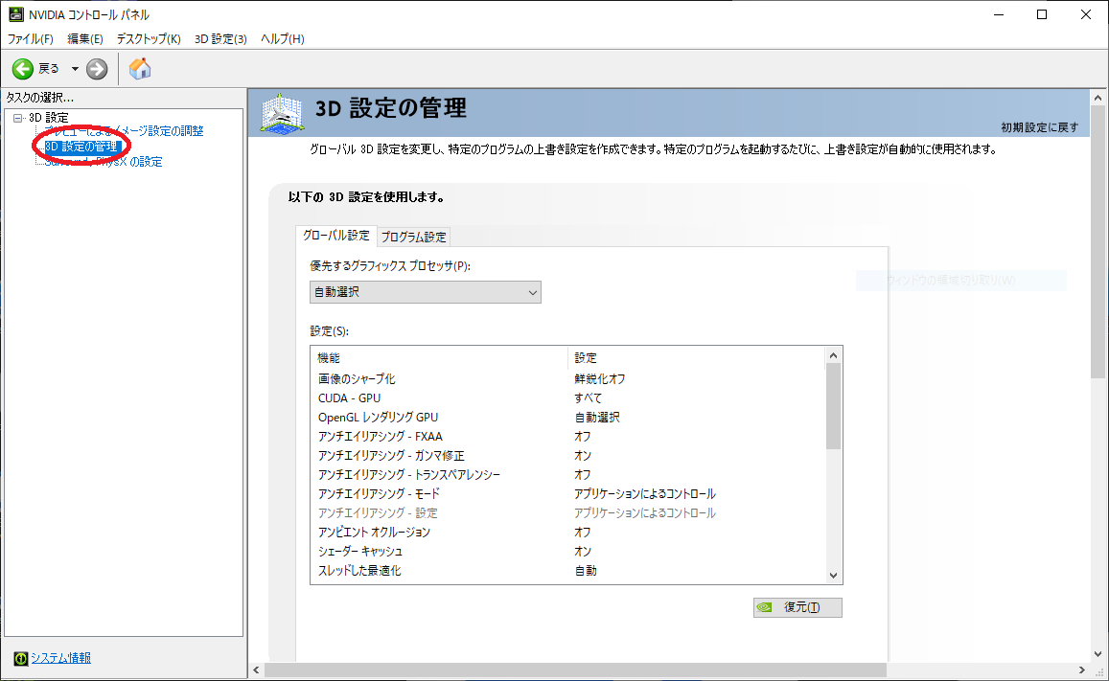1109x681 pixels.
Task: Click horizontal scrollbar right arrow
Action: pos(1082,670)
